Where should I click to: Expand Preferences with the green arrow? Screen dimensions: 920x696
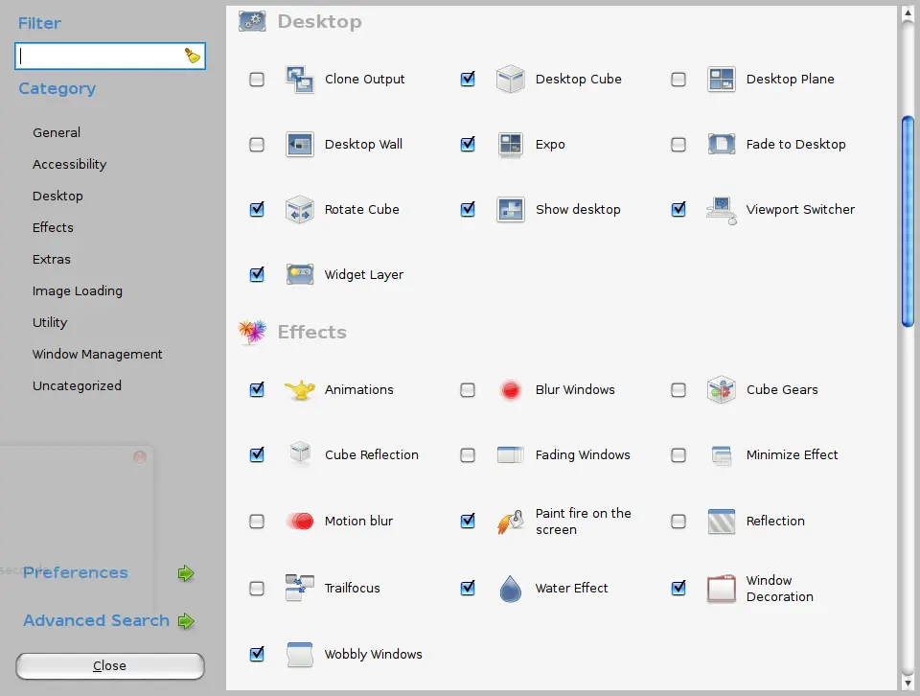click(x=186, y=573)
